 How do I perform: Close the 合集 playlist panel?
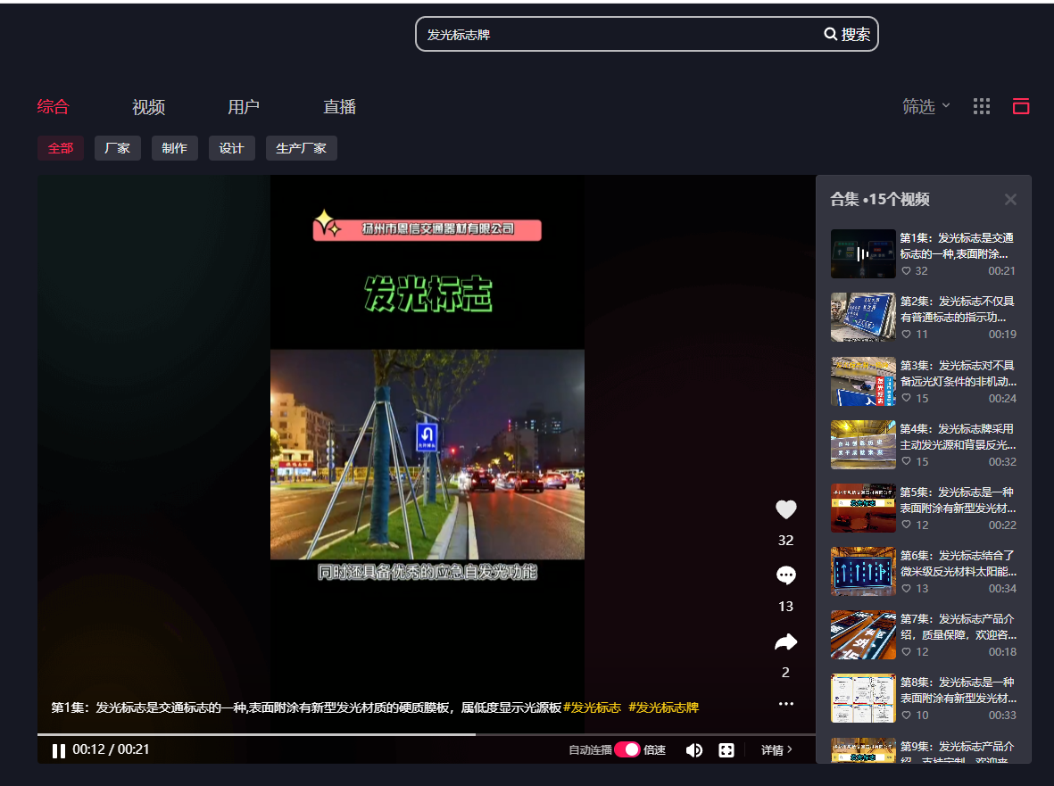[1010, 200]
